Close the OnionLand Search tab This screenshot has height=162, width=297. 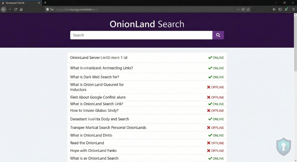coord(39,3)
